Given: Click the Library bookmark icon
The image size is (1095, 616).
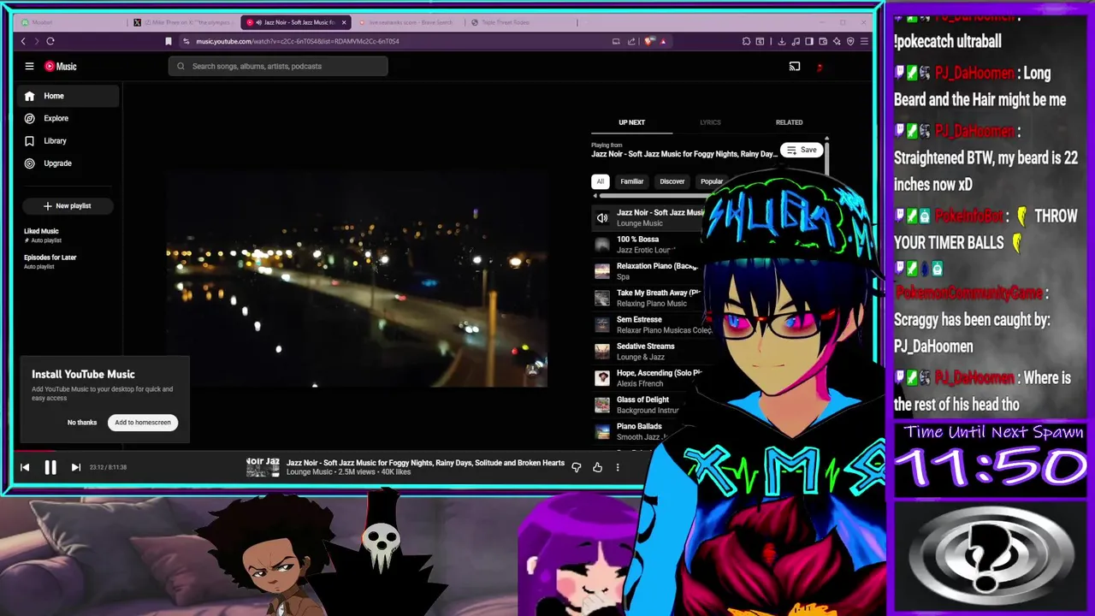Looking at the screenshot, I should (x=29, y=140).
